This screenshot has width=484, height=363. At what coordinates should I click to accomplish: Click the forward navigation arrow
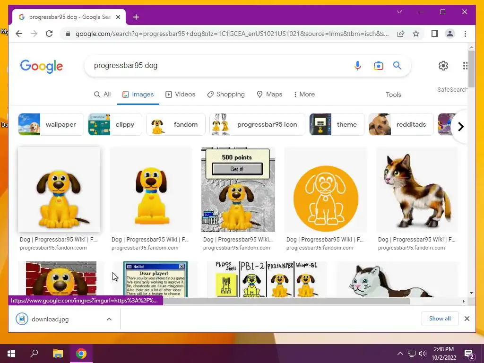[34, 34]
